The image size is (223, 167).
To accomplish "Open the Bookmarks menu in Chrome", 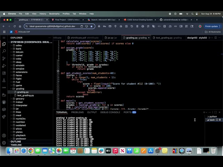I will [x=54, y=14].
